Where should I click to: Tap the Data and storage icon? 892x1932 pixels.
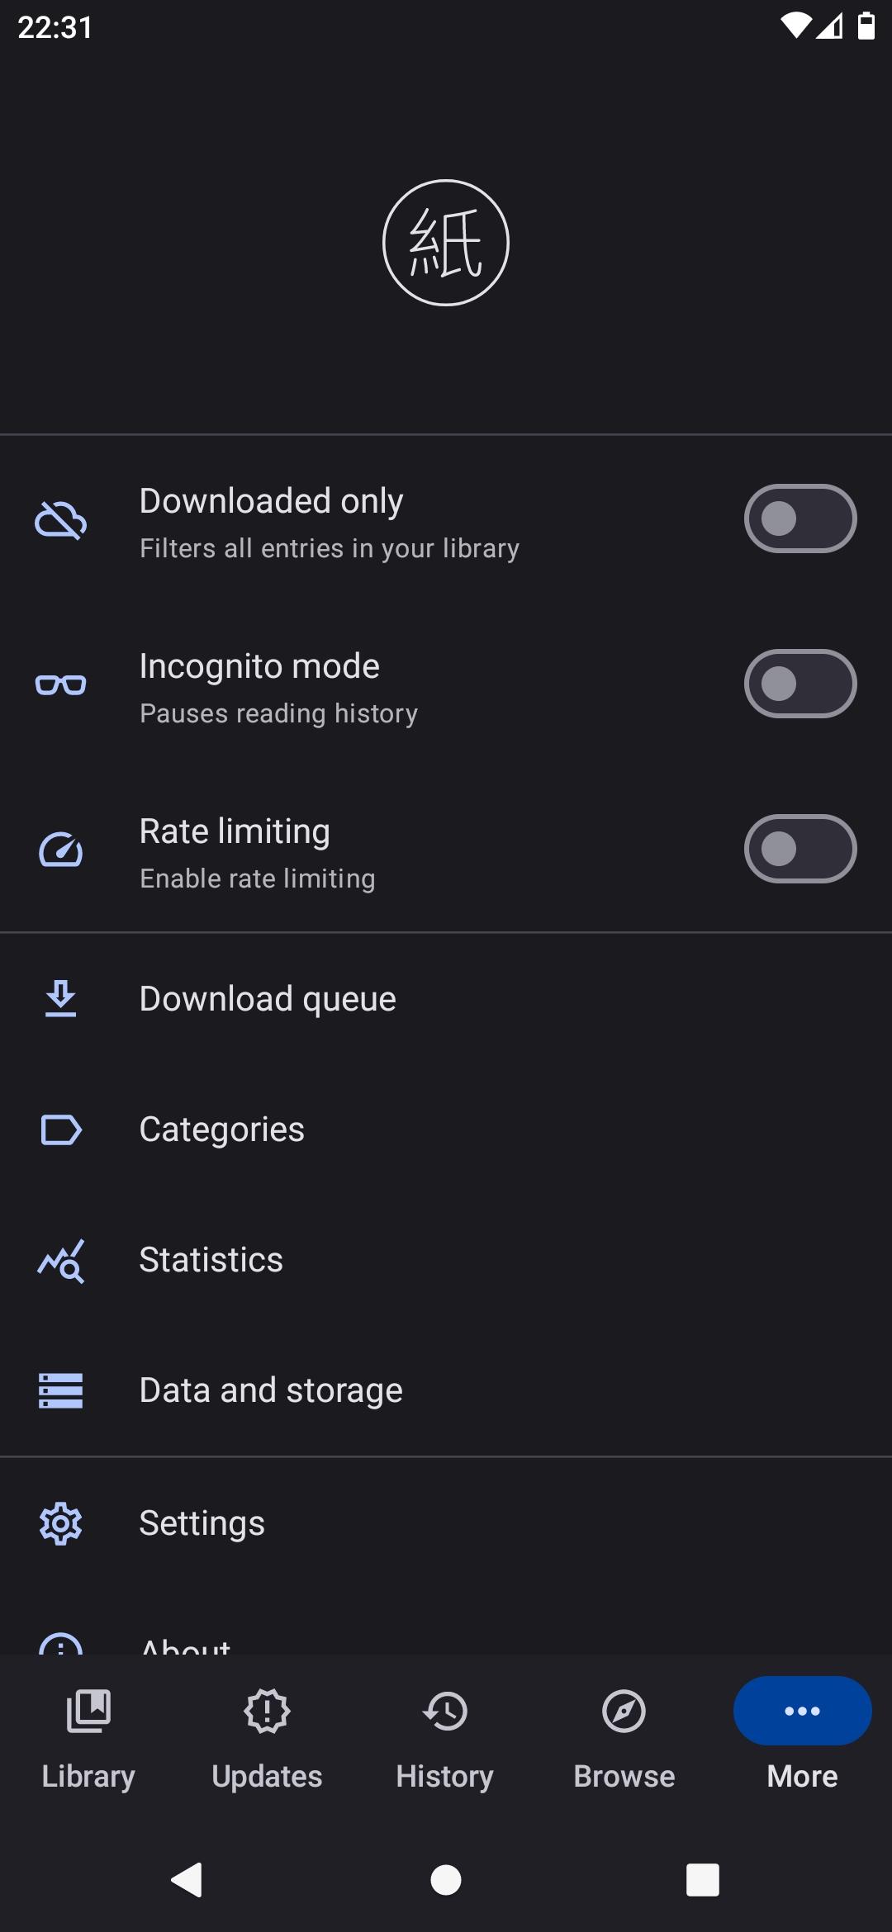[61, 1390]
